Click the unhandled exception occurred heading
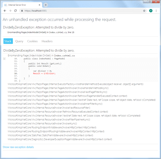Viewport: 161px width, 159px height. (59, 20)
